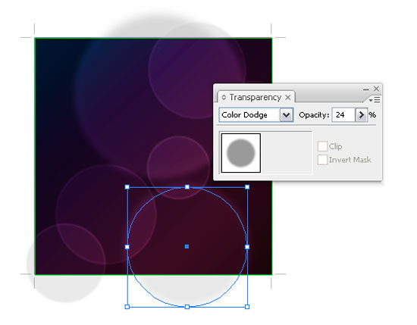Screen dimensions: 417x325
Task: Click the left-middle handle of the bounding box
Action: coord(127,247)
